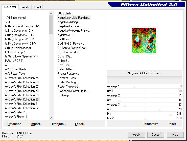Image resolution: width=187 pixels, height=141 pixels.
Task: Click the uiv 3 slider handle
Action: 159,110
